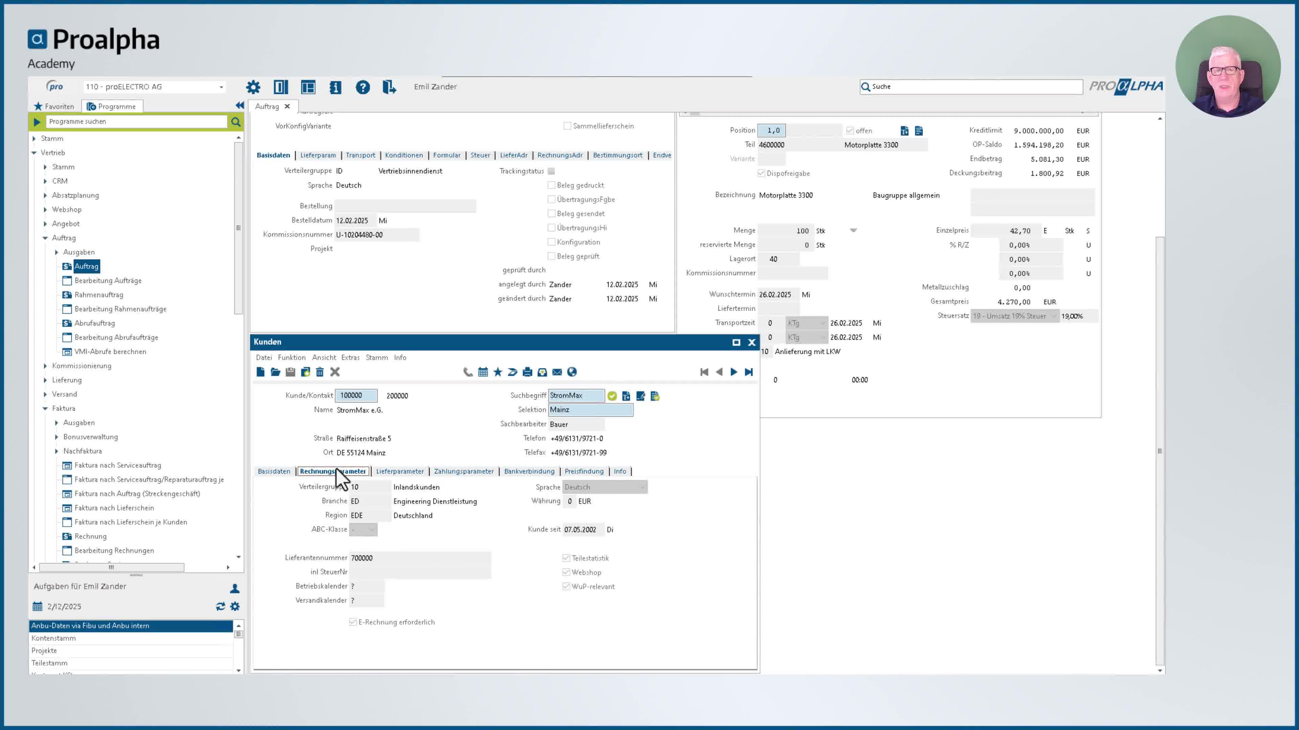Go to next record in Kunden
The height and width of the screenshot is (730, 1299).
pyautogui.click(x=734, y=372)
